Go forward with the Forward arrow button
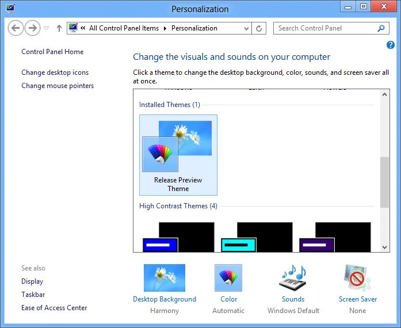The width and height of the screenshot is (401, 328). [x=32, y=28]
